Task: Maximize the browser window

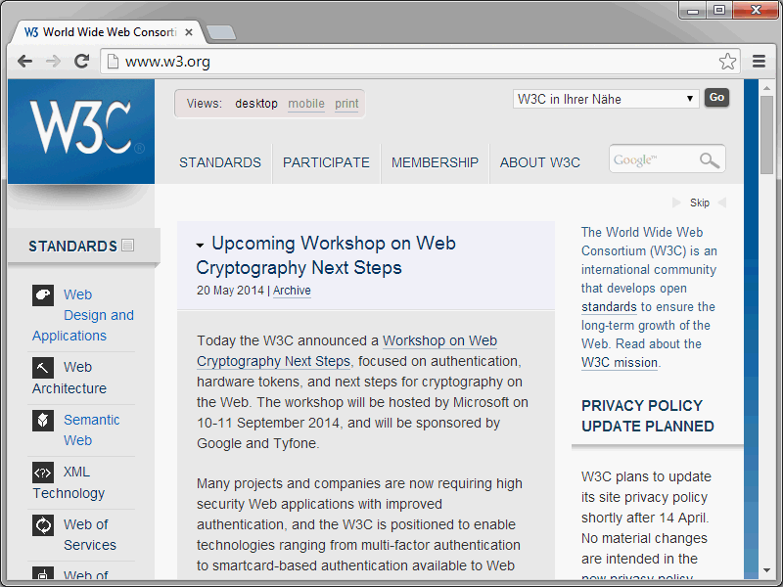Action: click(x=719, y=11)
